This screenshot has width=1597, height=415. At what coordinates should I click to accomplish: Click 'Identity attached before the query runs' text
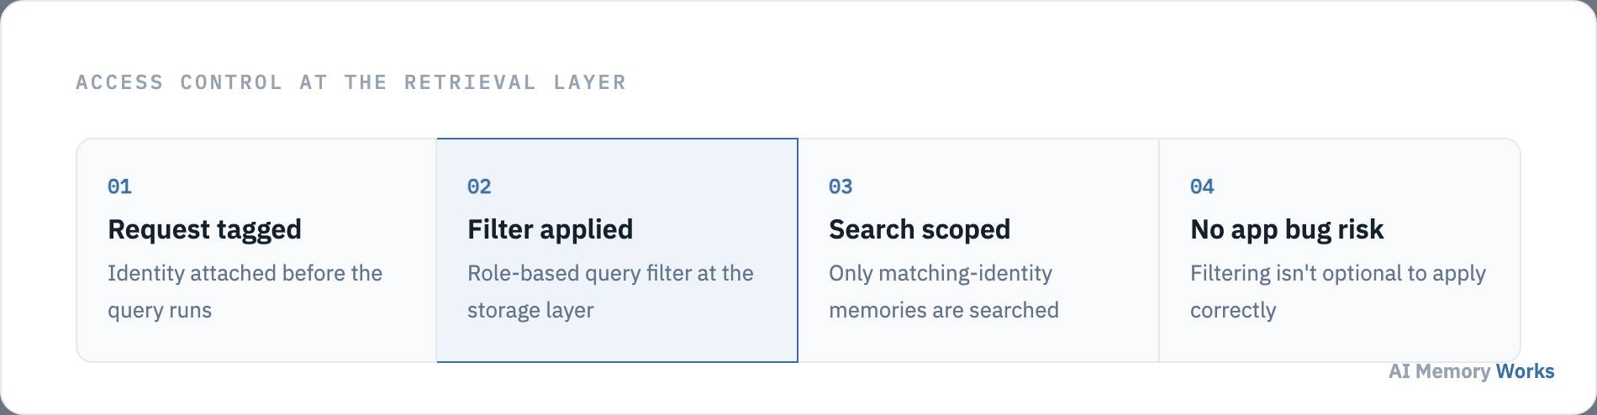click(245, 292)
